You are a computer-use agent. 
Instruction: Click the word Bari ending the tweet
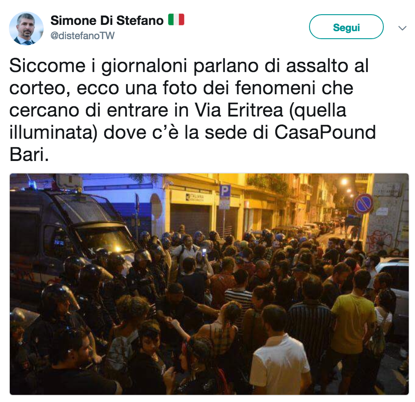point(29,154)
